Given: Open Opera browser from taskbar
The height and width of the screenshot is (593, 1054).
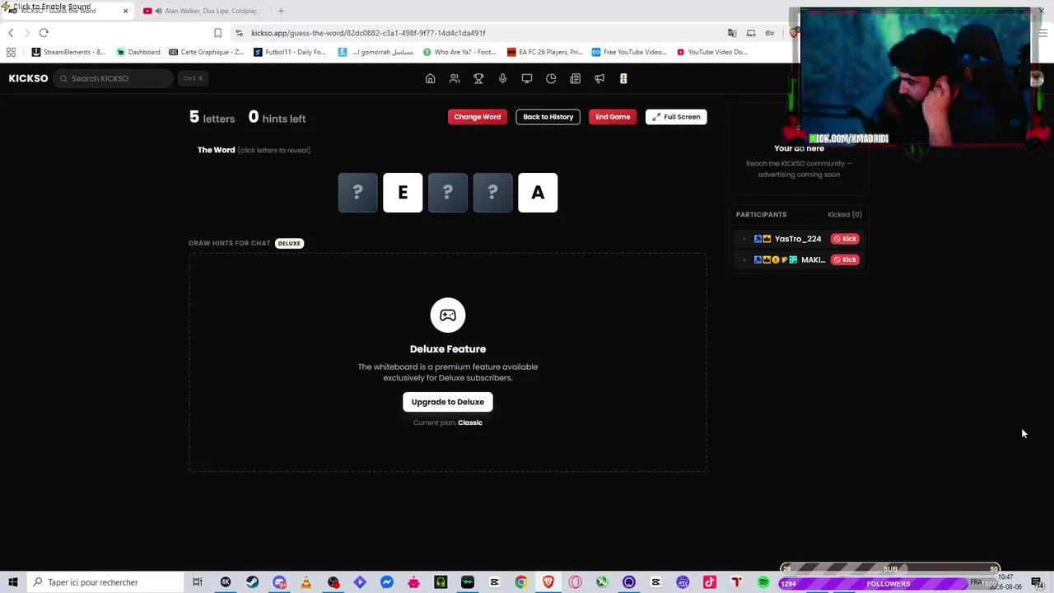Looking at the screenshot, I should [576, 582].
